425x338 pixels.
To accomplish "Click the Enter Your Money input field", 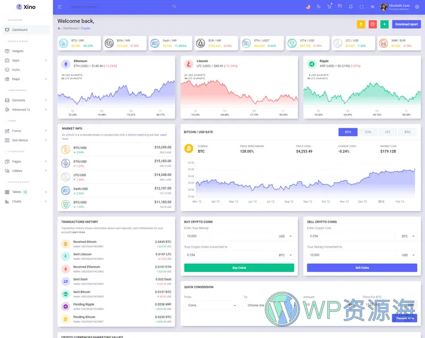I will 229,236.
